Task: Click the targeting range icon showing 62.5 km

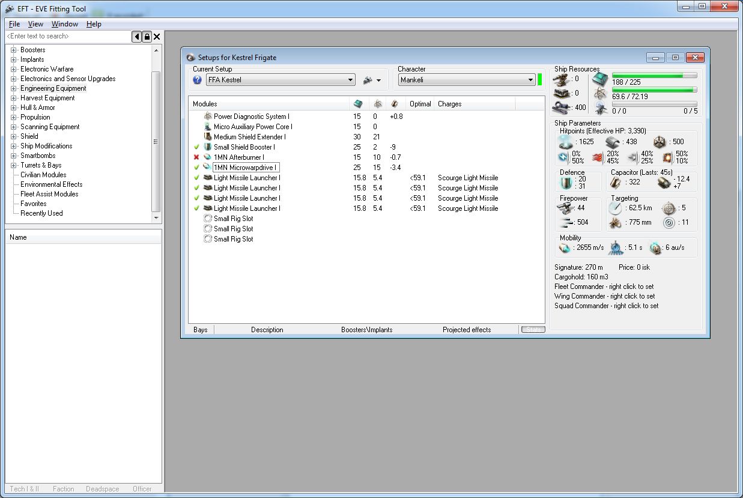Action: pos(615,208)
